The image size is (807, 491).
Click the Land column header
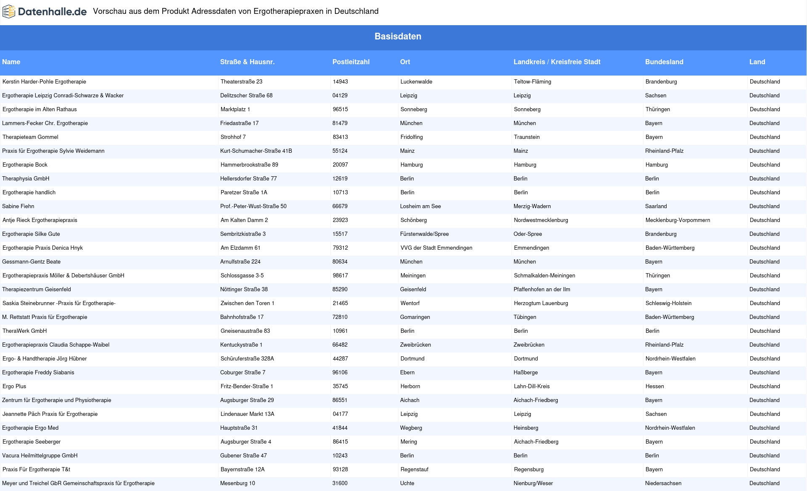pyautogui.click(x=757, y=62)
